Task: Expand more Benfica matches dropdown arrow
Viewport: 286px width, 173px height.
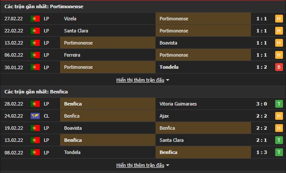Action: coord(168,165)
